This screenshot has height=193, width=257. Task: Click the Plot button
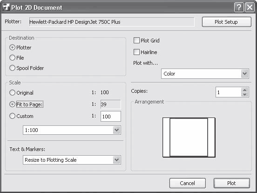tap(232, 183)
